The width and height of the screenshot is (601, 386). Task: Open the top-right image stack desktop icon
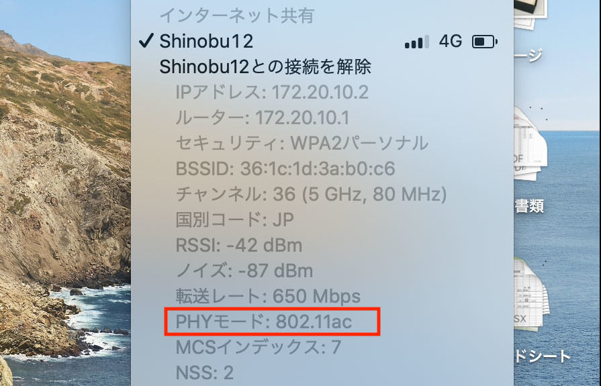click(x=530, y=14)
